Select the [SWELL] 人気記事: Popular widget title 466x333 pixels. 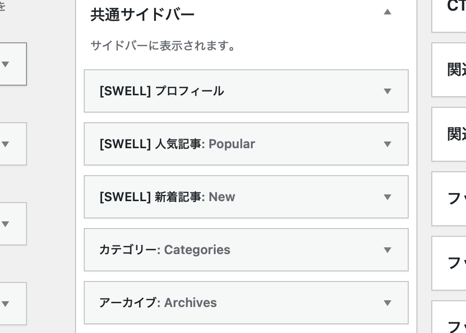pos(177,144)
